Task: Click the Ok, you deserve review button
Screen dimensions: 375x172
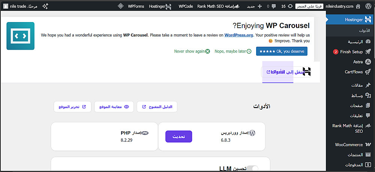Action: tap(282, 51)
